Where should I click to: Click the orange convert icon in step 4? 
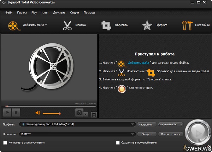click(122, 89)
